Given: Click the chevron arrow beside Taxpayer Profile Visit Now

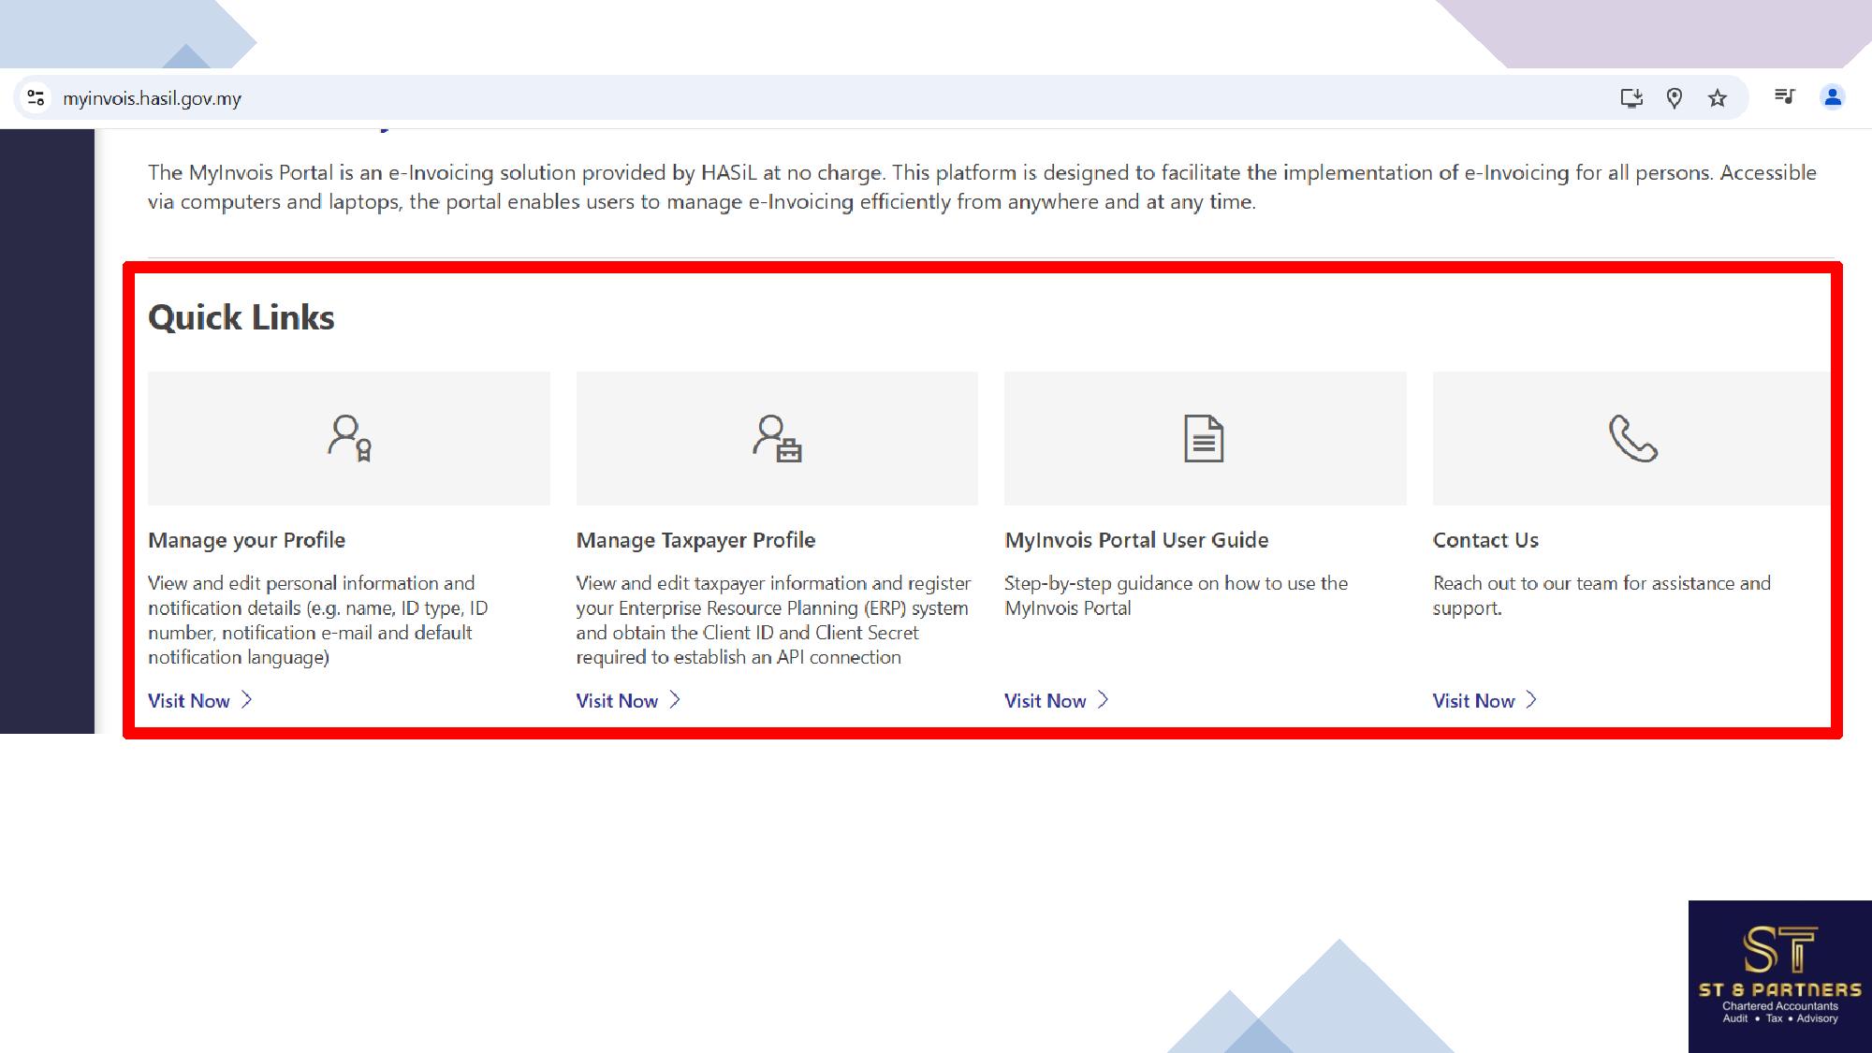Looking at the screenshot, I should pos(675,699).
